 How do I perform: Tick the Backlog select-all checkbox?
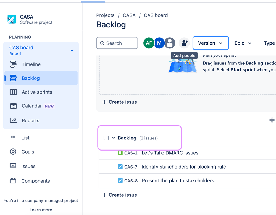click(x=106, y=138)
